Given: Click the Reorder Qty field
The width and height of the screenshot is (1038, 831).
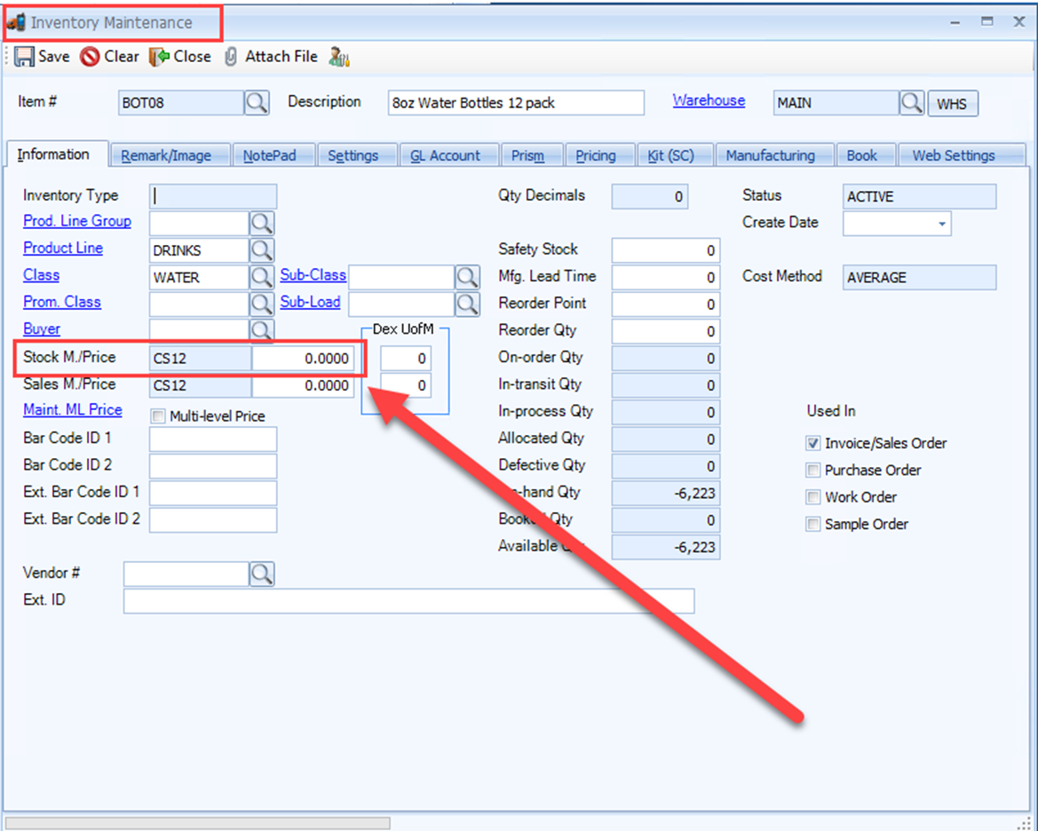Looking at the screenshot, I should click(666, 332).
